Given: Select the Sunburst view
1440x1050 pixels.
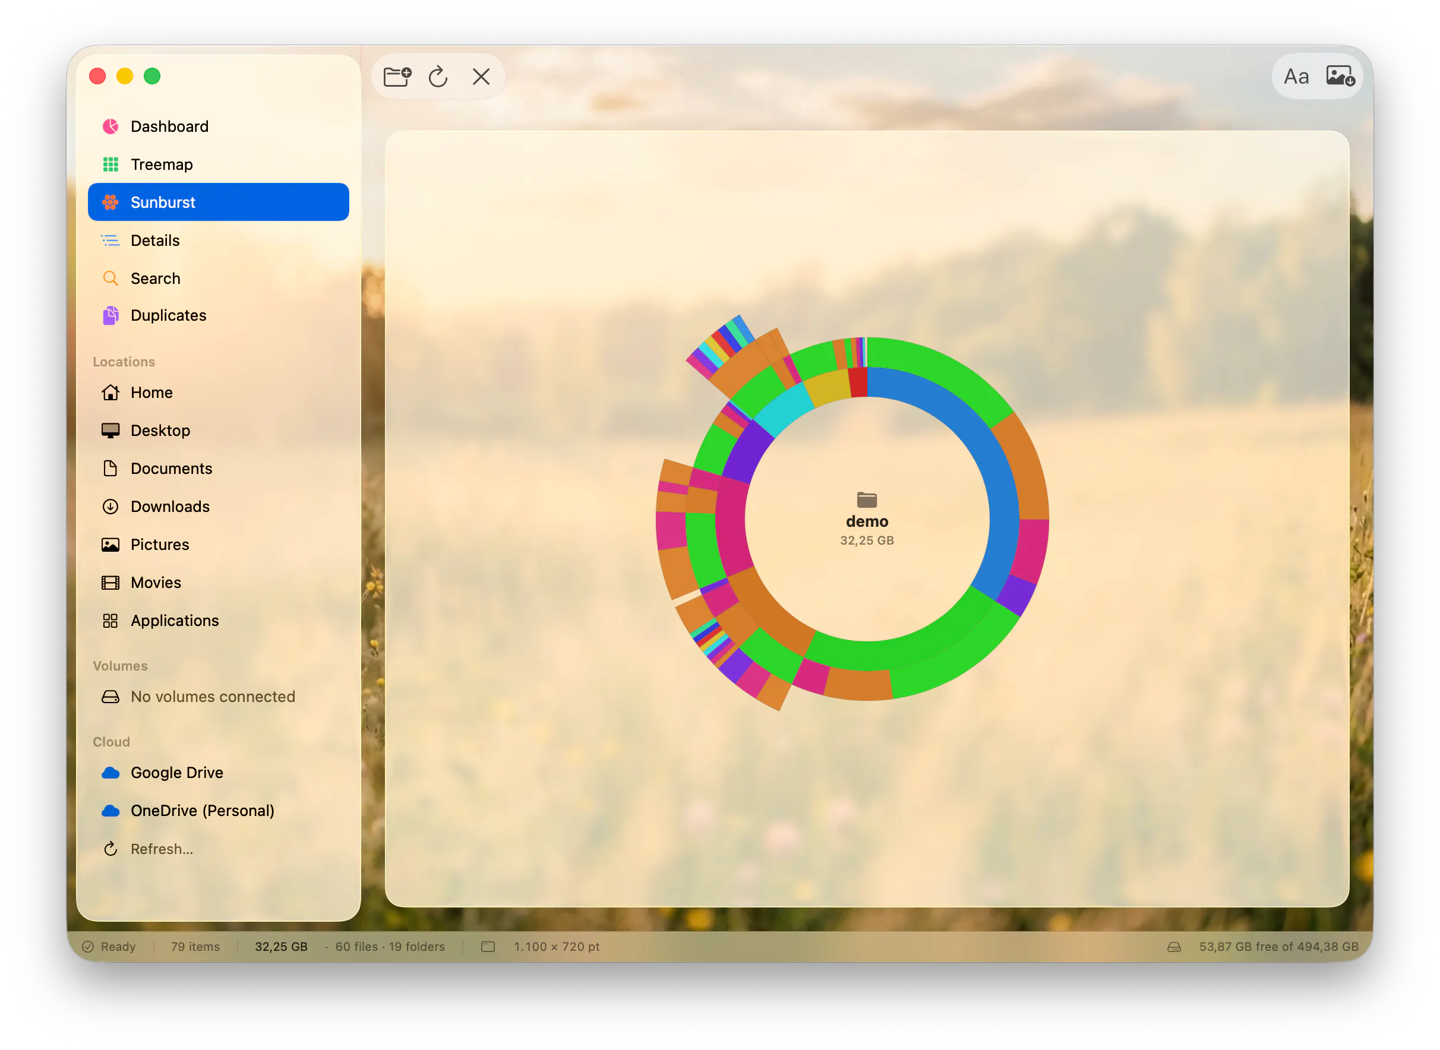Looking at the screenshot, I should coord(218,203).
